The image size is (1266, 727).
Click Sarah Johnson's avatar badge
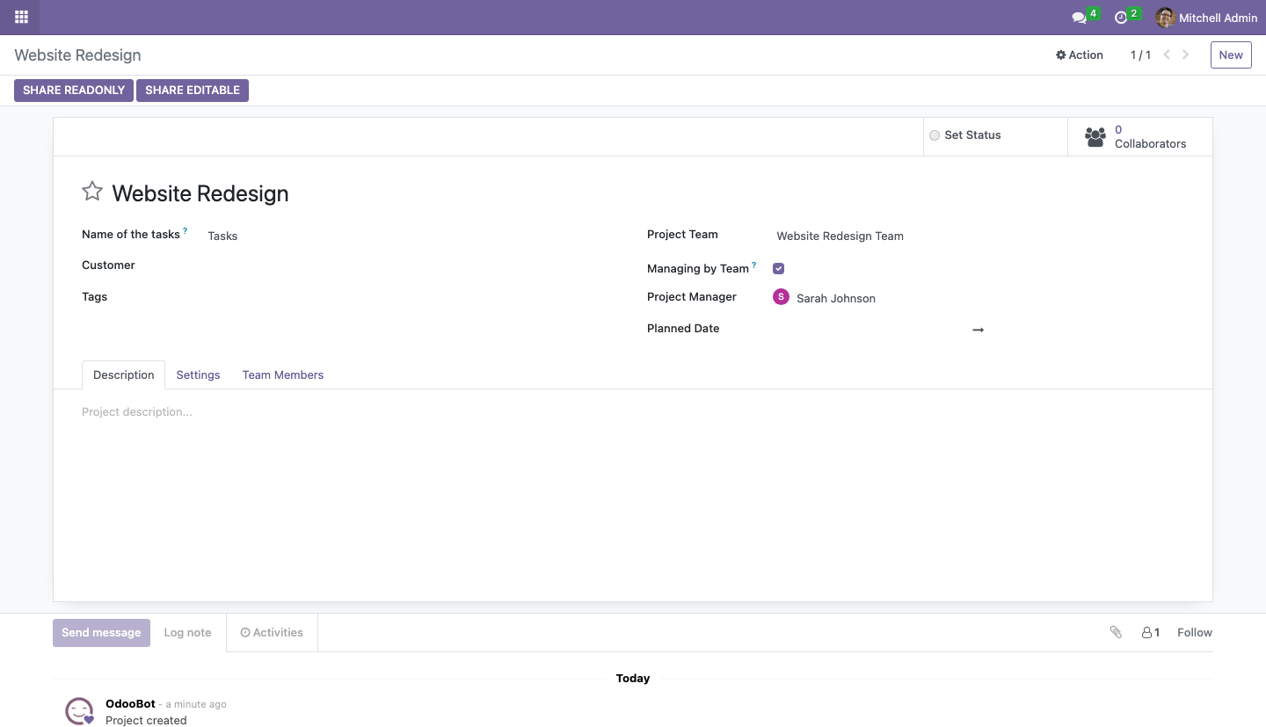point(781,297)
